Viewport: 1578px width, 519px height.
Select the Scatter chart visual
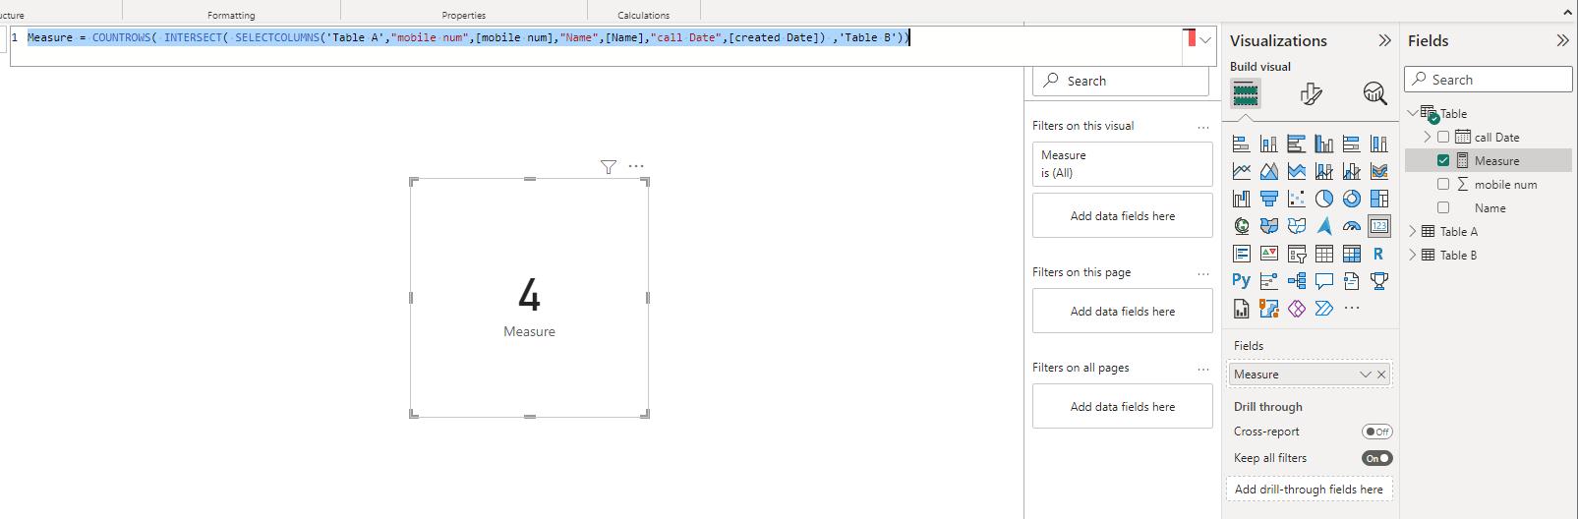[x=1297, y=199]
